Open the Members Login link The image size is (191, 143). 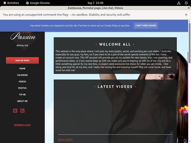click(22, 125)
